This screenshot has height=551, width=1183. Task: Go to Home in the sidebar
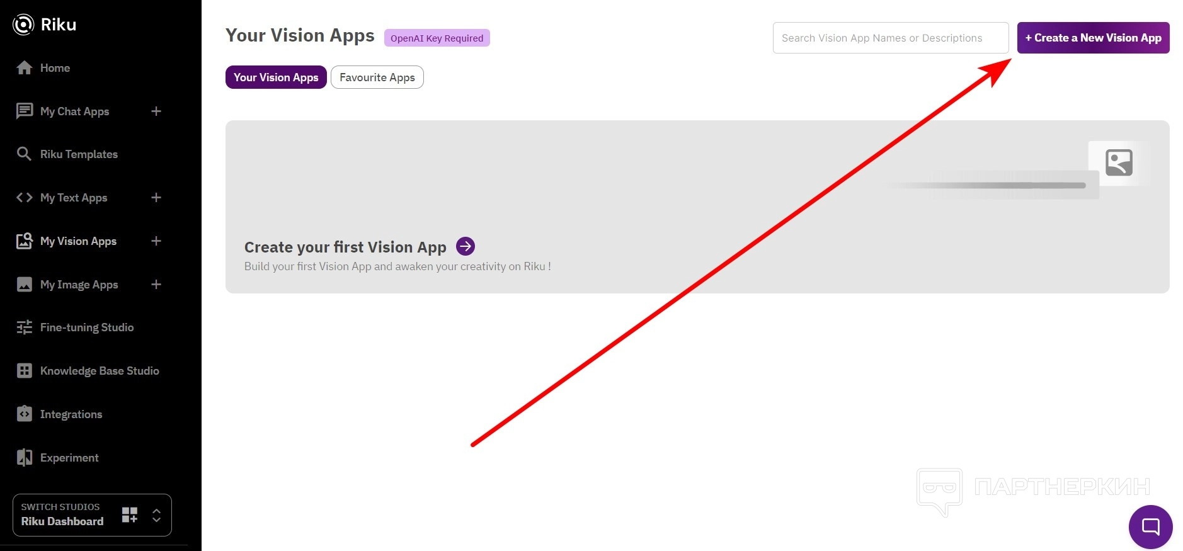pos(55,68)
